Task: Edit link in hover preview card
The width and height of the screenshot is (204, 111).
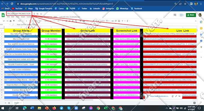Action: pyautogui.click(x=176, y=96)
